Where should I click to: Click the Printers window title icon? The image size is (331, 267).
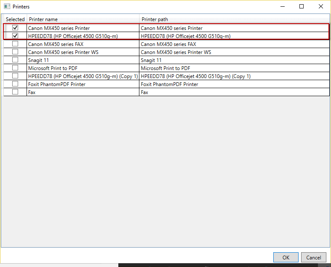pos(7,7)
